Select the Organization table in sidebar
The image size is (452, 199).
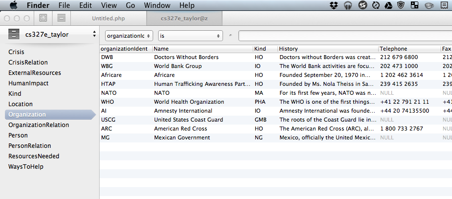(50, 114)
